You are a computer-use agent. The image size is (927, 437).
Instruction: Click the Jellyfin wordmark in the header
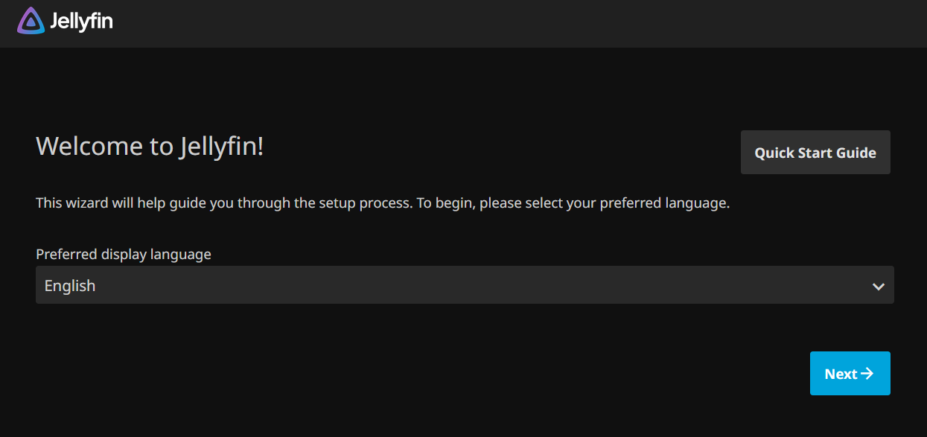click(x=81, y=22)
